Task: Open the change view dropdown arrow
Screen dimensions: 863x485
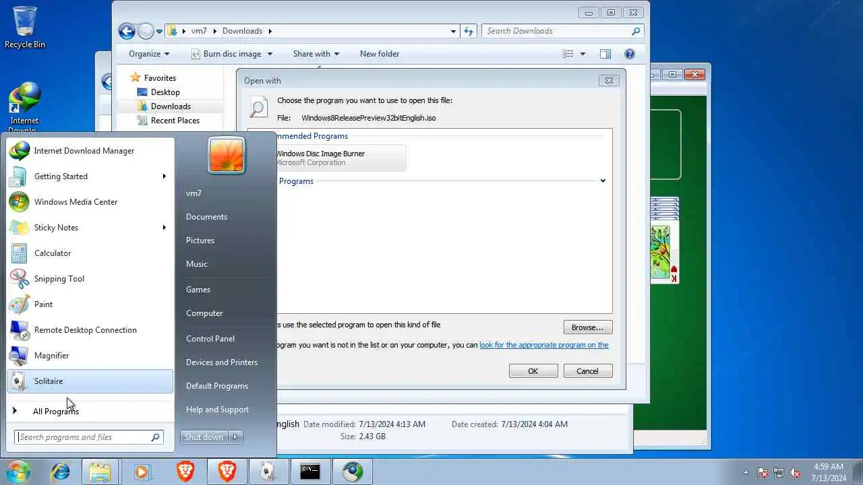Action: (x=583, y=54)
